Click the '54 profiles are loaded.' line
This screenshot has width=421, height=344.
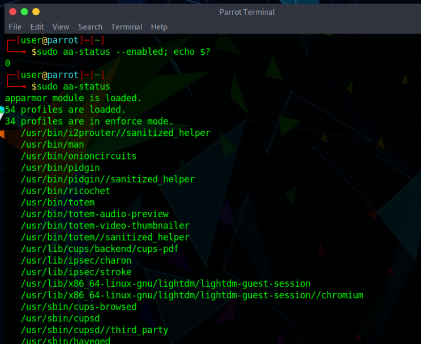click(65, 110)
